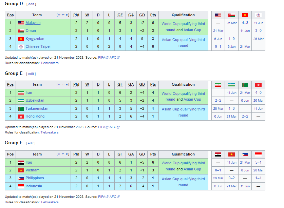The width and height of the screenshot is (284, 208).
Task: Click the Hong Kong flag beside team name
Action: click(21, 117)
